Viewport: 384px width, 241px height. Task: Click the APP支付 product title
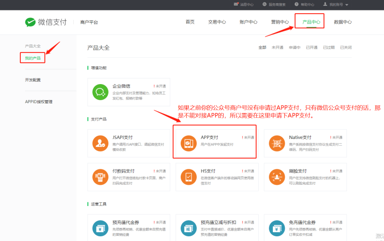coord(209,137)
